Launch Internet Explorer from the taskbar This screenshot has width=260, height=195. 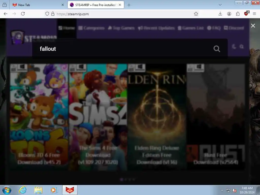23,190
